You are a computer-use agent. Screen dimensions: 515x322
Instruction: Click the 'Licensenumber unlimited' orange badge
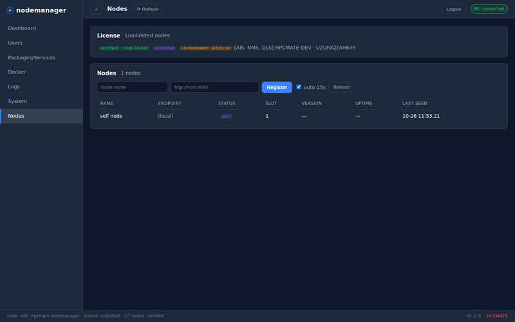coord(206,48)
